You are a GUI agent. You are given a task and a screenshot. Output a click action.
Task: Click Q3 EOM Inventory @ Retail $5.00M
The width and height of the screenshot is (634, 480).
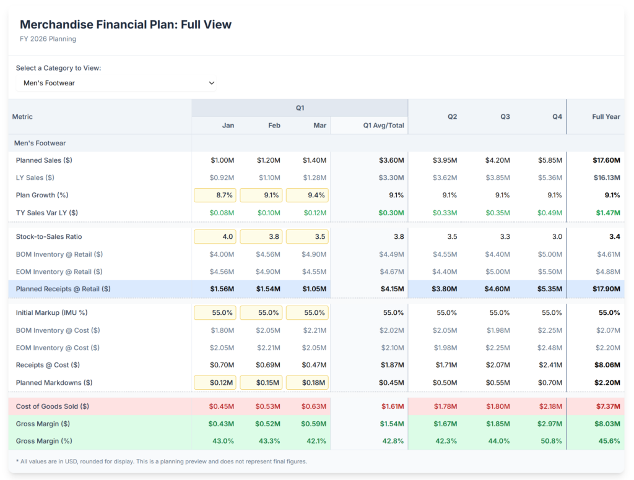pos(498,272)
